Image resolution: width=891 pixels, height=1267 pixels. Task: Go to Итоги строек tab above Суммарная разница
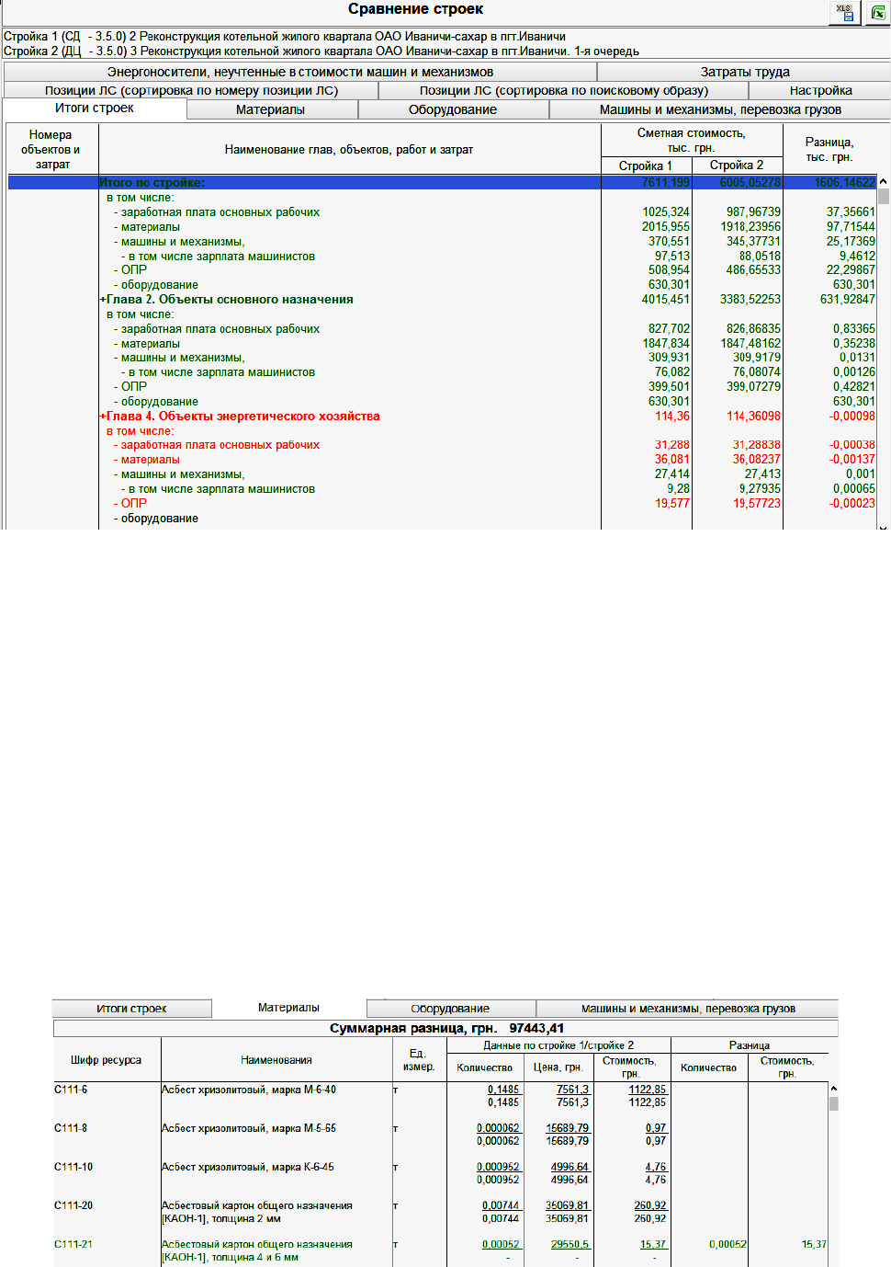[x=131, y=1009]
